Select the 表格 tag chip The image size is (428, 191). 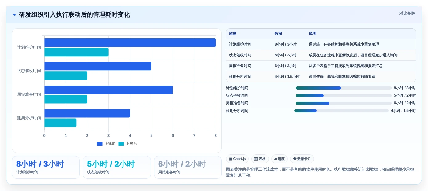[x=260, y=159]
